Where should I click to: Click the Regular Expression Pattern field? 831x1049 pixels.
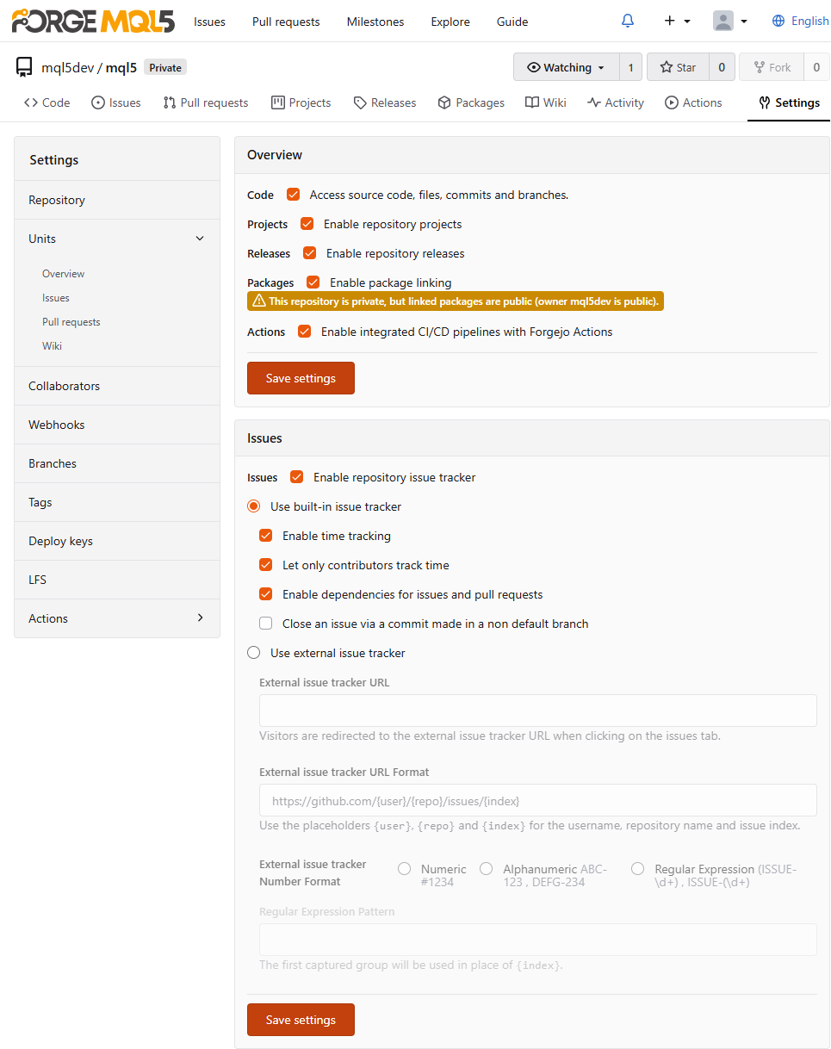tap(538, 940)
